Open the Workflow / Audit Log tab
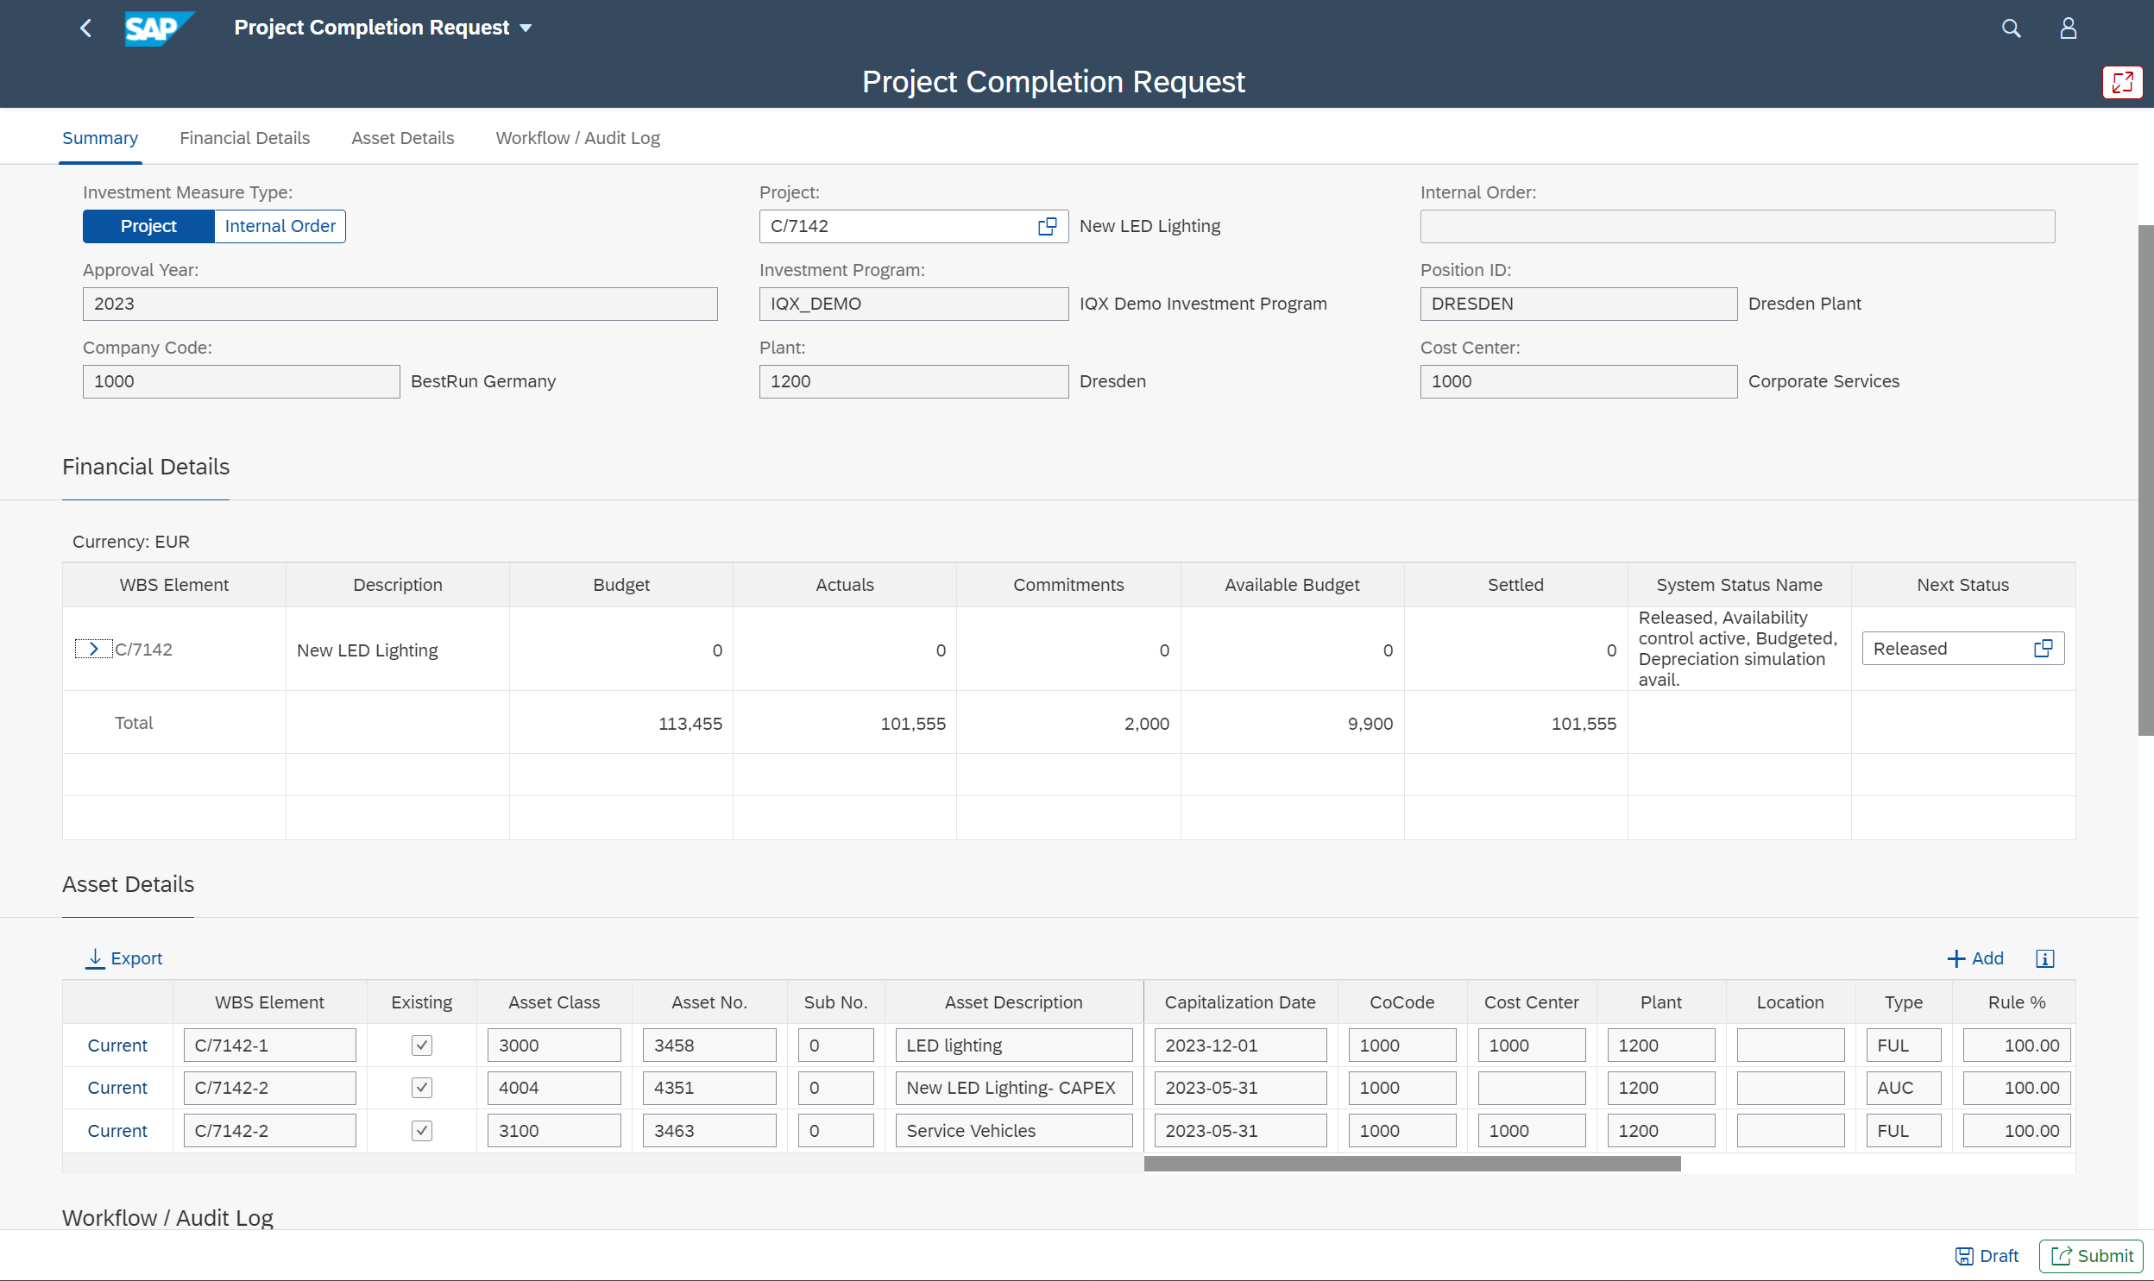 pos(576,137)
